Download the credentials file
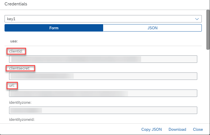 click(177, 129)
